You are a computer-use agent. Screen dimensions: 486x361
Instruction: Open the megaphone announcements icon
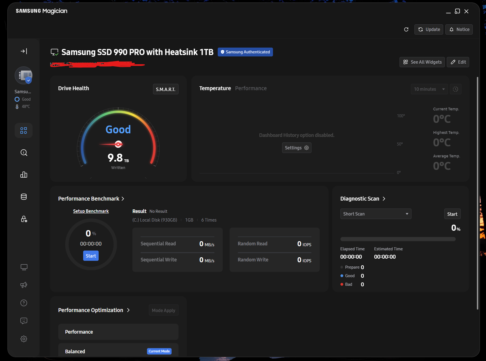(24, 285)
